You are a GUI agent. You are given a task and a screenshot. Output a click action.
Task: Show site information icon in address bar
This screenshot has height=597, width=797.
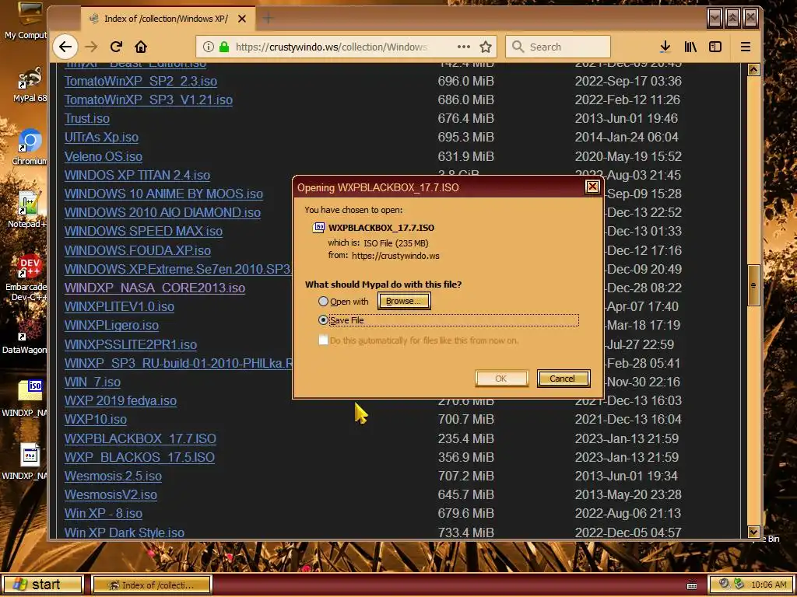pos(208,47)
